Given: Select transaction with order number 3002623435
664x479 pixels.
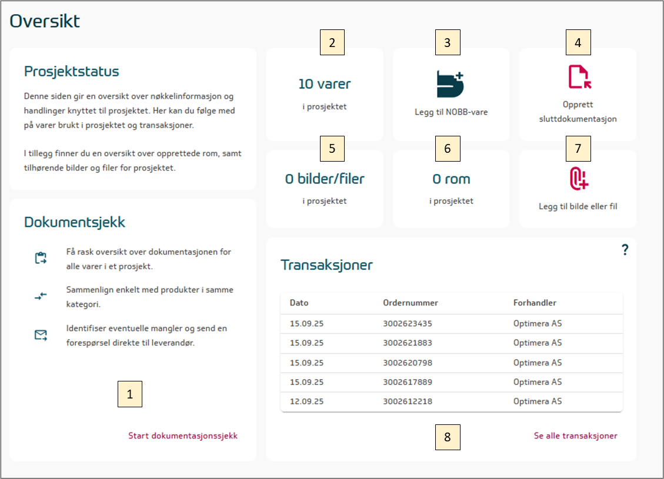Looking at the screenshot, I should tap(407, 323).
